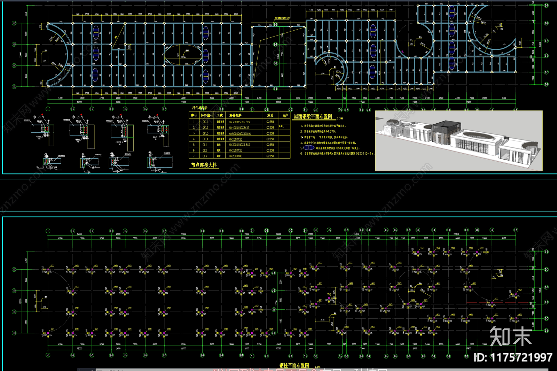Select the large yellow ellipse opening in roof plan

pyautogui.click(x=183, y=55)
